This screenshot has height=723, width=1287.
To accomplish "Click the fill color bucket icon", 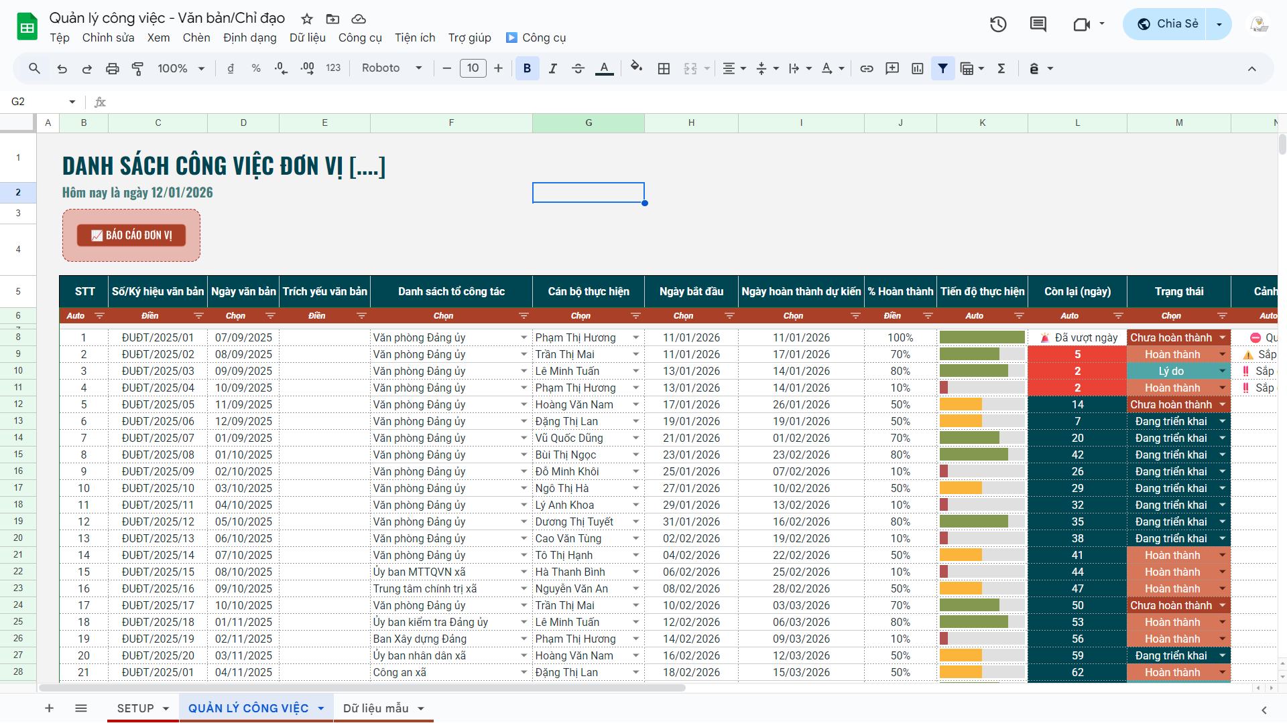I will (x=636, y=68).
